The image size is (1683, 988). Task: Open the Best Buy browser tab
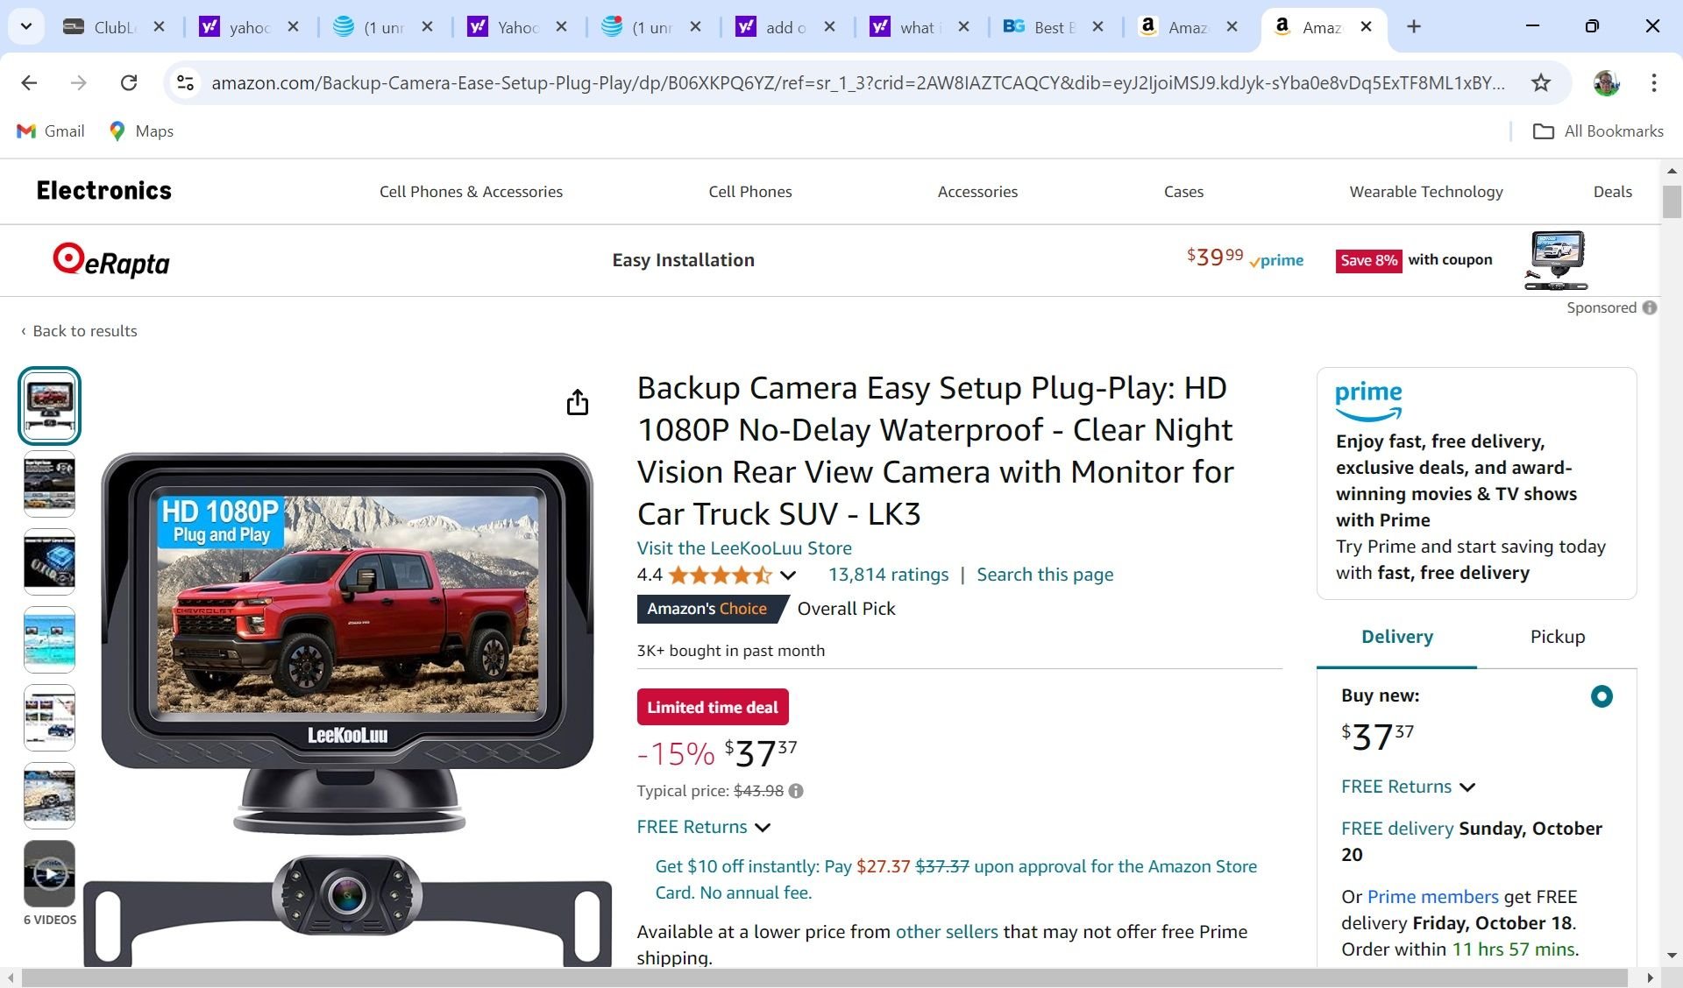click(x=1048, y=27)
